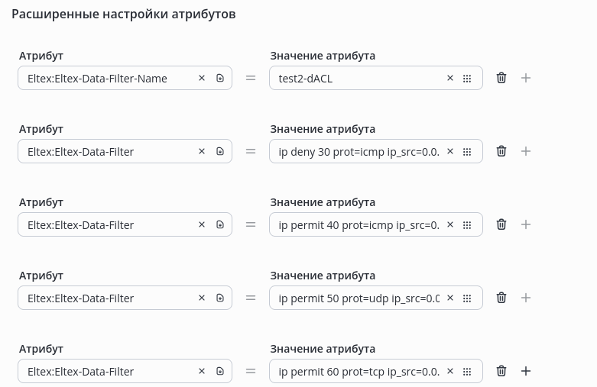This screenshot has height=387, width=597.
Task: Add a row after the test2-dACL attribute
Action: click(x=526, y=78)
